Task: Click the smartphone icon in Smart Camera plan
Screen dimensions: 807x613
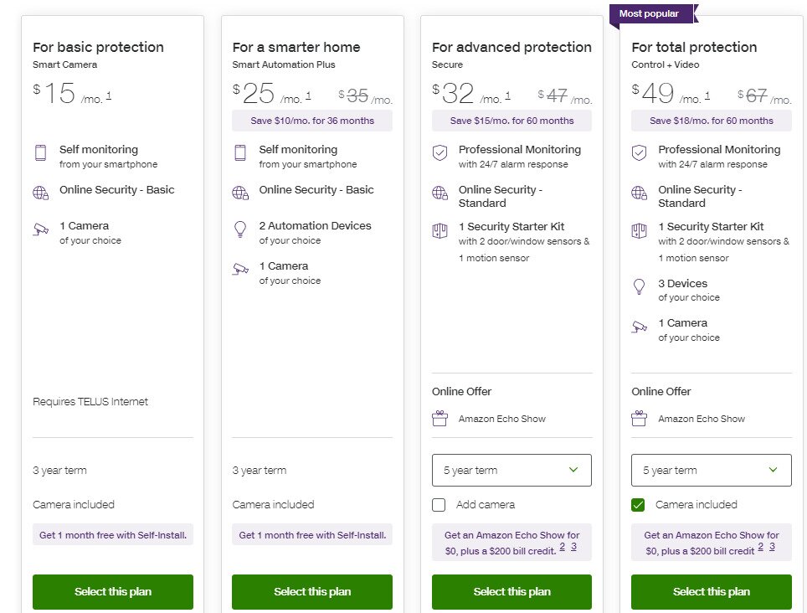Action: [40, 152]
